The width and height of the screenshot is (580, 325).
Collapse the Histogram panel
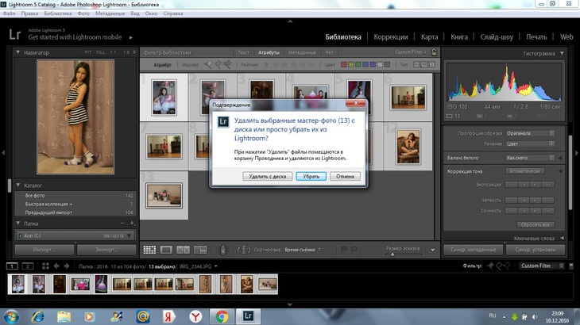click(x=562, y=53)
